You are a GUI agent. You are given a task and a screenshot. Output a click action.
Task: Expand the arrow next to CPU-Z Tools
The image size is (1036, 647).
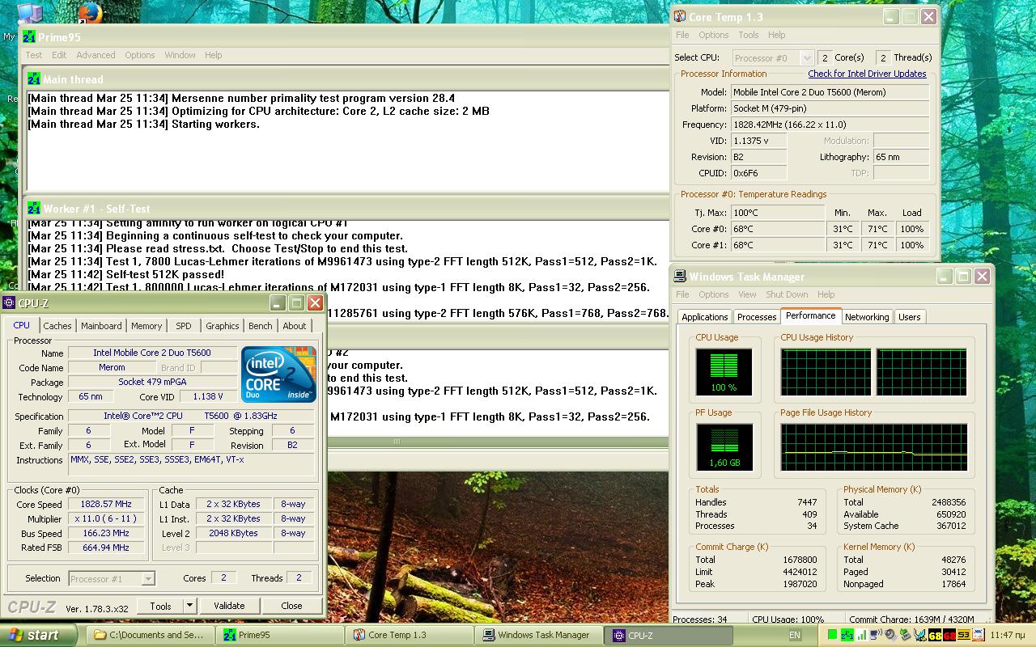pyautogui.click(x=189, y=605)
